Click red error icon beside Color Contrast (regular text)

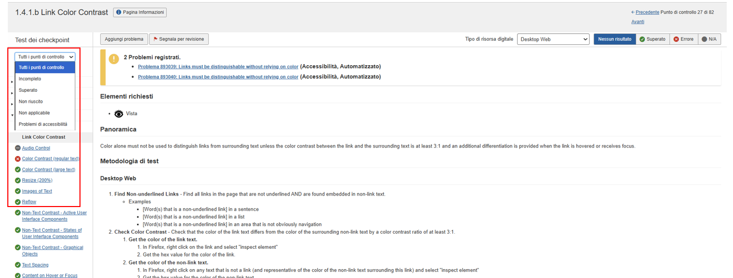click(18, 159)
